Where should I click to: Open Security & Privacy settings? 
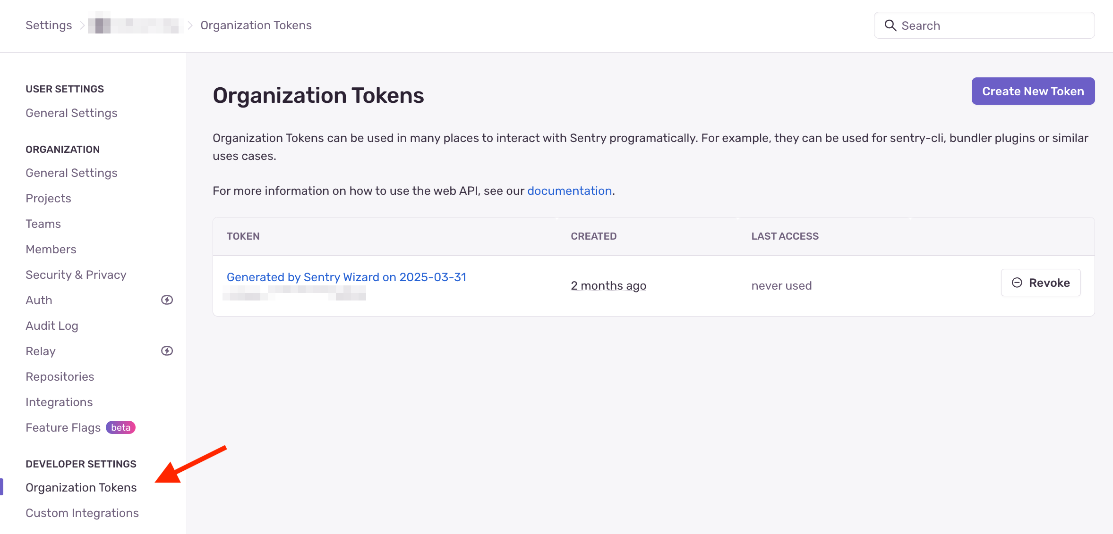pyautogui.click(x=76, y=275)
